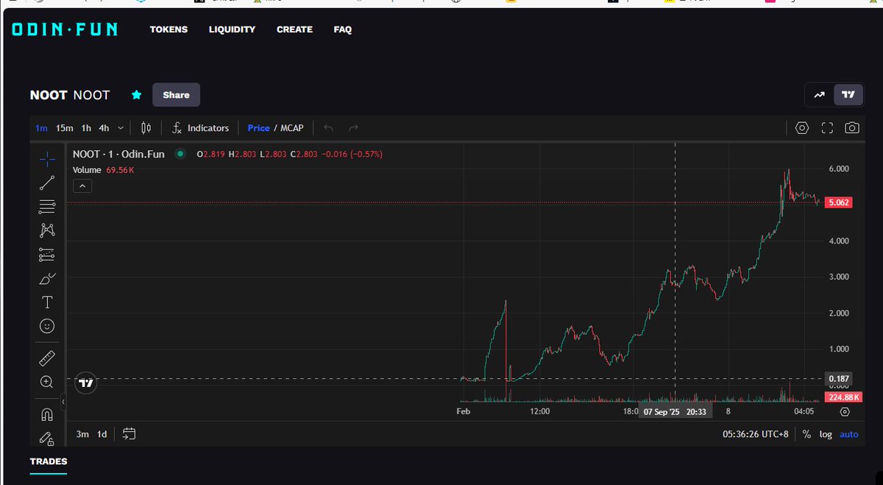Image resolution: width=883 pixels, height=485 pixels.
Task: Open the forecasting and measurement position tool
Action: click(47, 255)
